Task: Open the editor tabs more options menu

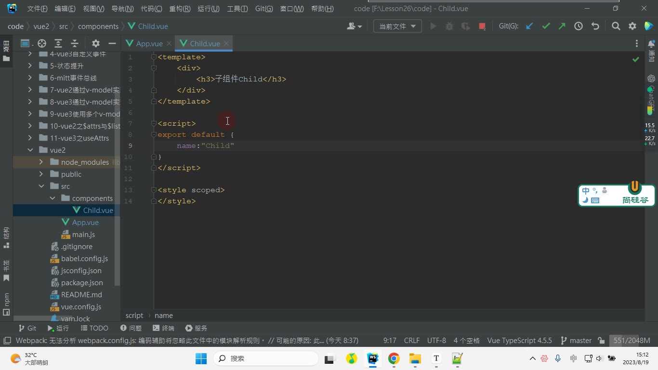Action: point(637,43)
